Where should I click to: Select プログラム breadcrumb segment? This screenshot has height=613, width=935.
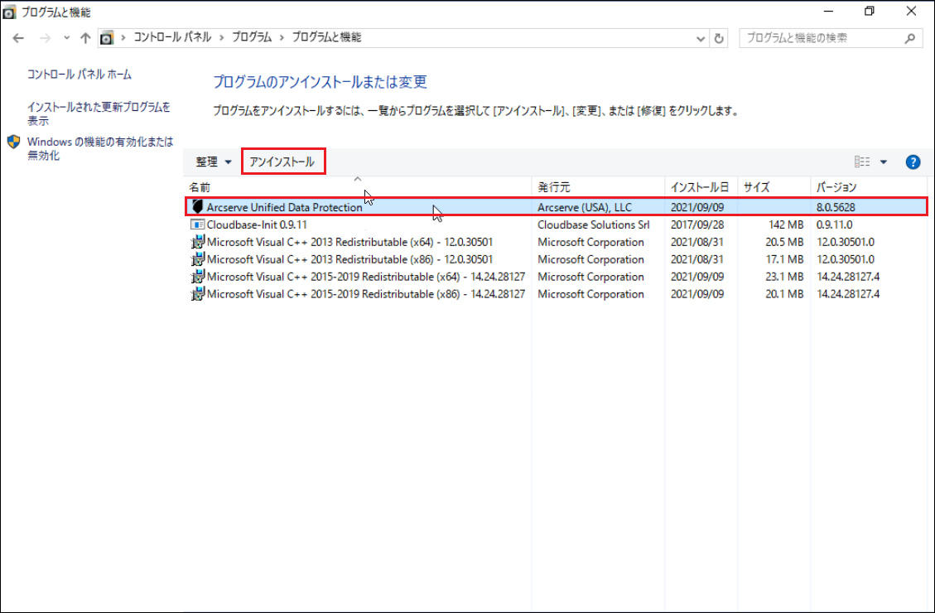(252, 37)
